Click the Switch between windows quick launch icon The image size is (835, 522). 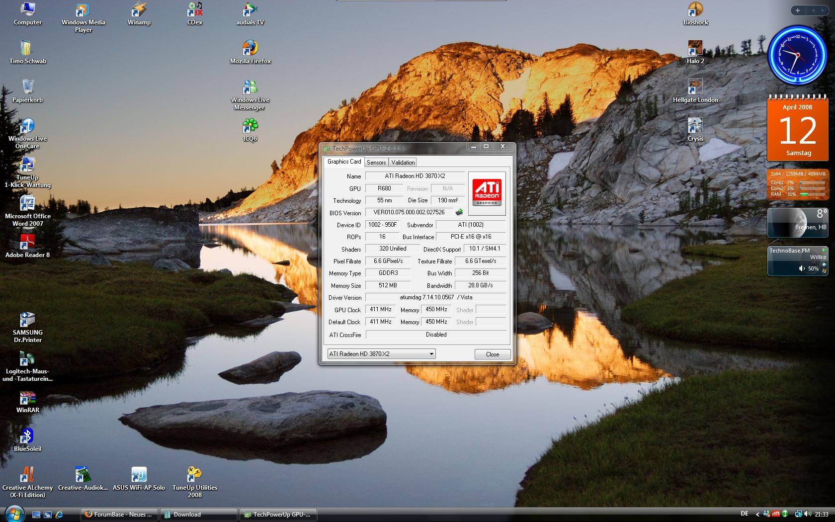click(x=48, y=515)
